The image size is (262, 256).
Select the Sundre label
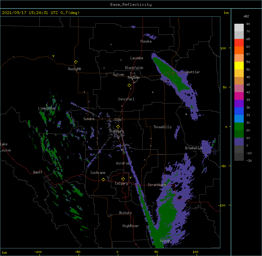pos(89,119)
